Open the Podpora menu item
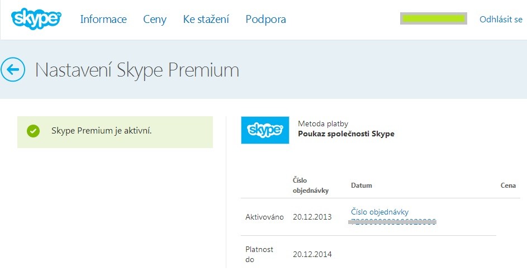Image resolution: width=527 pixels, height=271 pixels. click(266, 19)
